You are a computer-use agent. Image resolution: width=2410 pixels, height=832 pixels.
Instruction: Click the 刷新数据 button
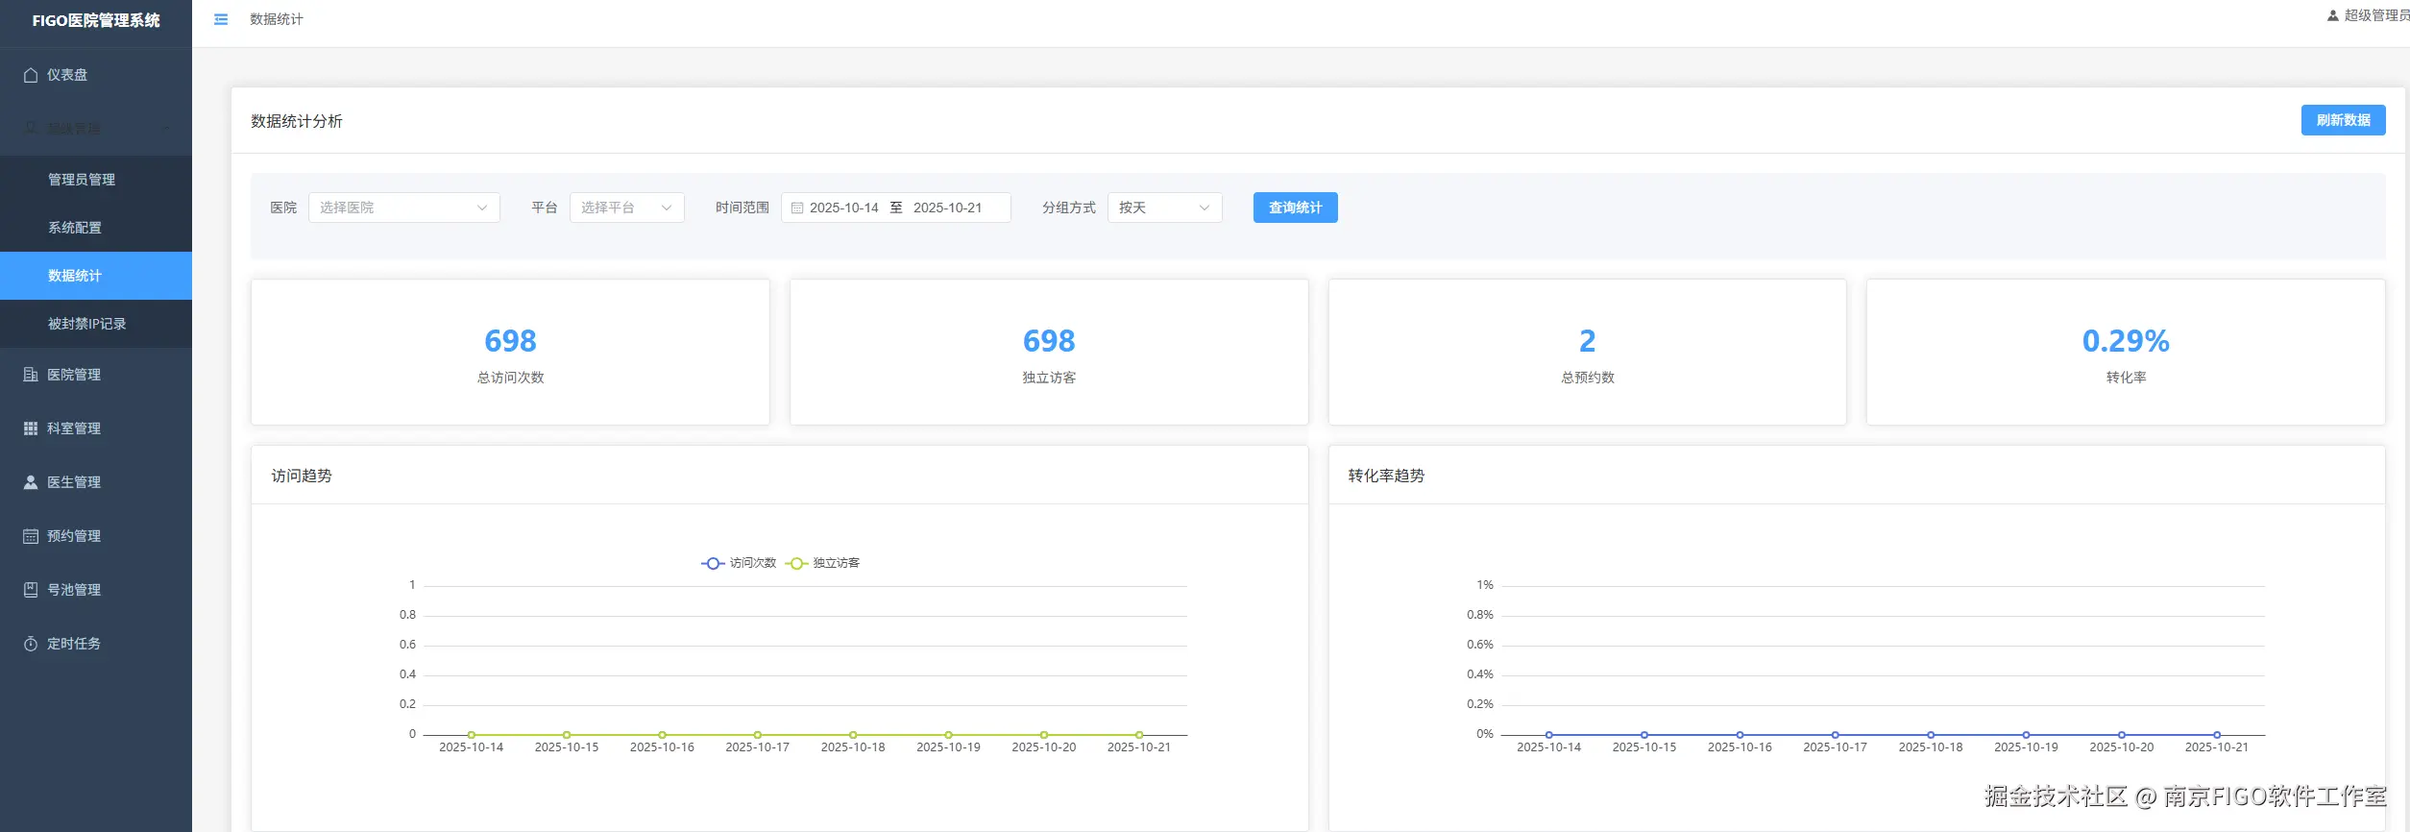[x=2343, y=120]
